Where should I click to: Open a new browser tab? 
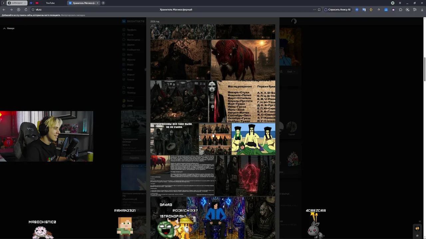(103, 3)
